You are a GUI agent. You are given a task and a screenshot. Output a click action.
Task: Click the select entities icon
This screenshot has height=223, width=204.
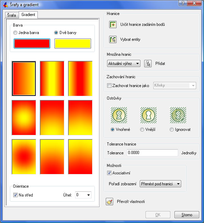coord(113,39)
